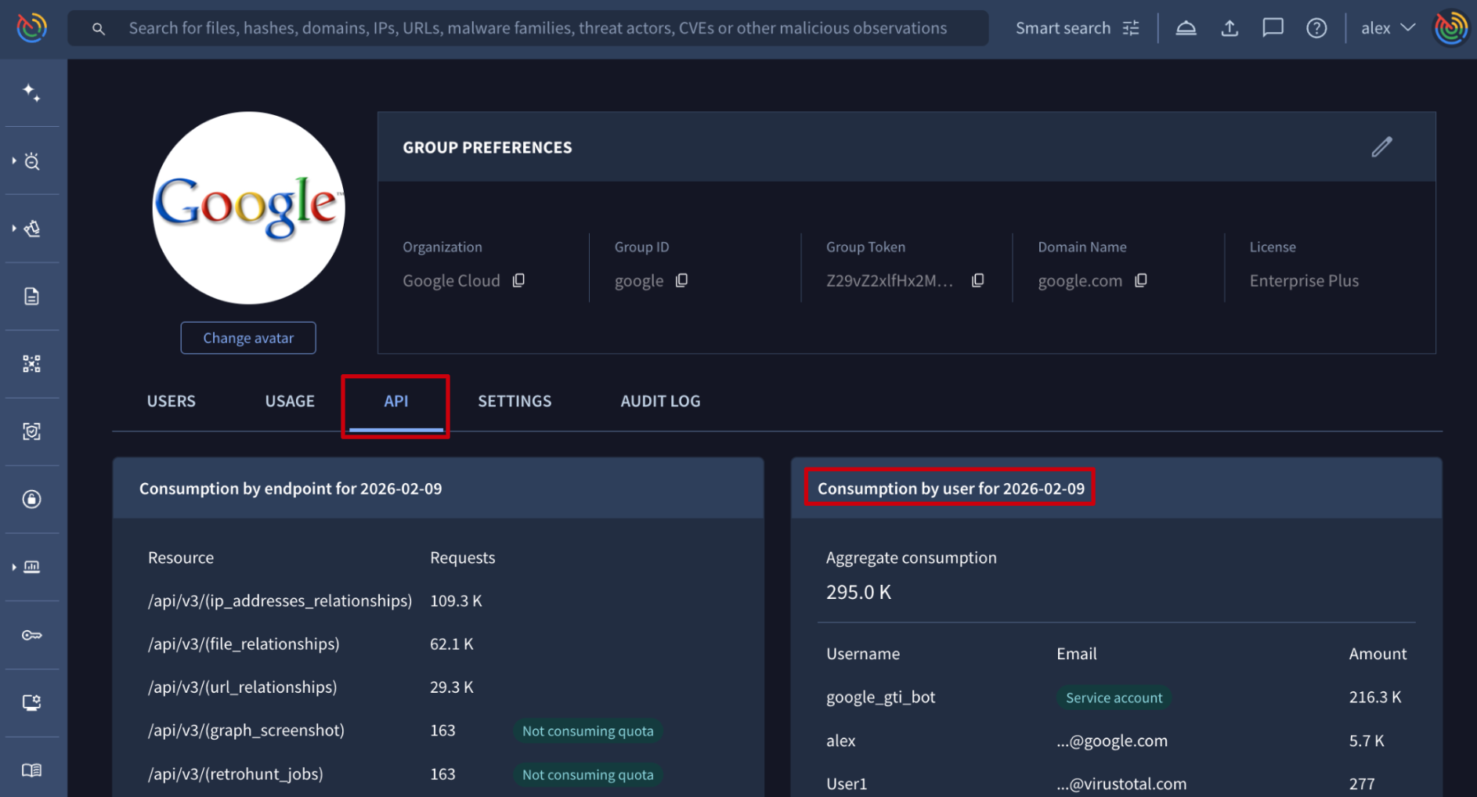This screenshot has height=797, width=1477.
Task: Click the Enterprise Plus license value
Action: pos(1304,280)
